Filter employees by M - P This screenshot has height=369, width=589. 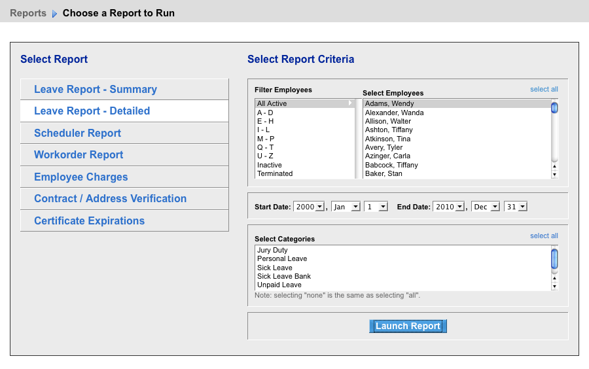click(304, 139)
